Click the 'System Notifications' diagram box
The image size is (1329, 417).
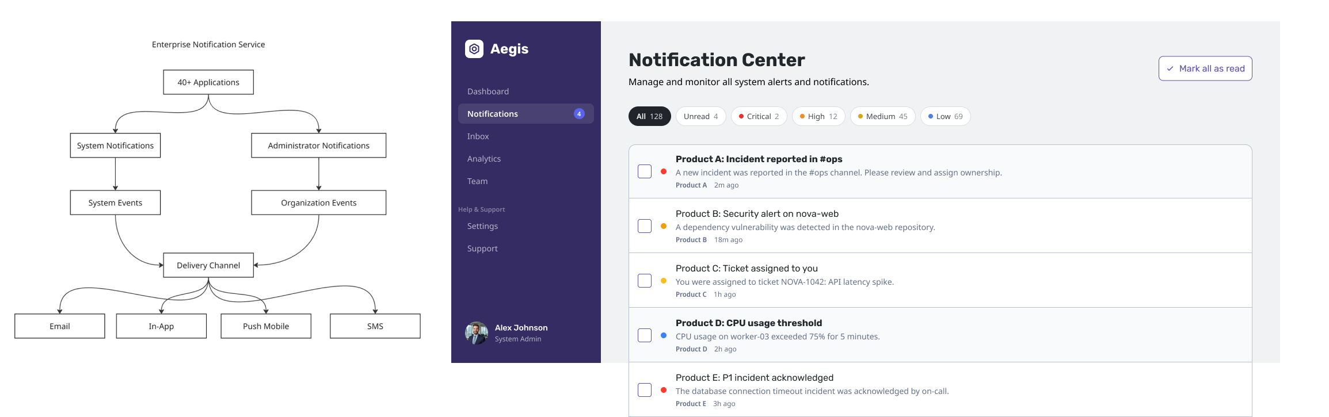click(115, 146)
